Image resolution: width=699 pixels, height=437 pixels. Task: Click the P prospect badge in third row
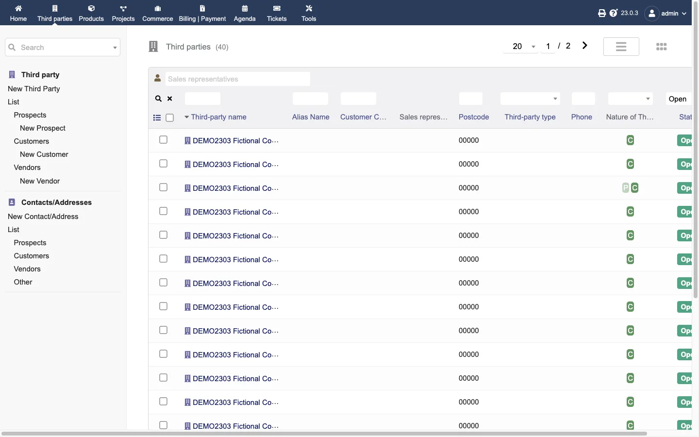(626, 188)
